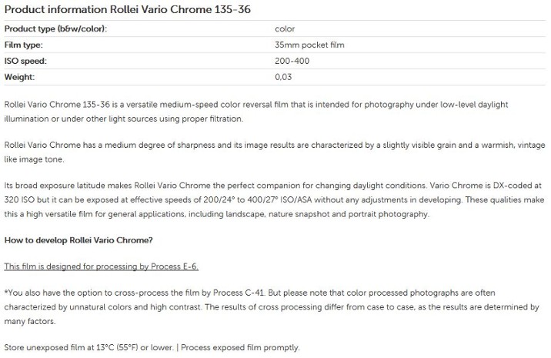Click the 'color' product type value

[x=285, y=28]
